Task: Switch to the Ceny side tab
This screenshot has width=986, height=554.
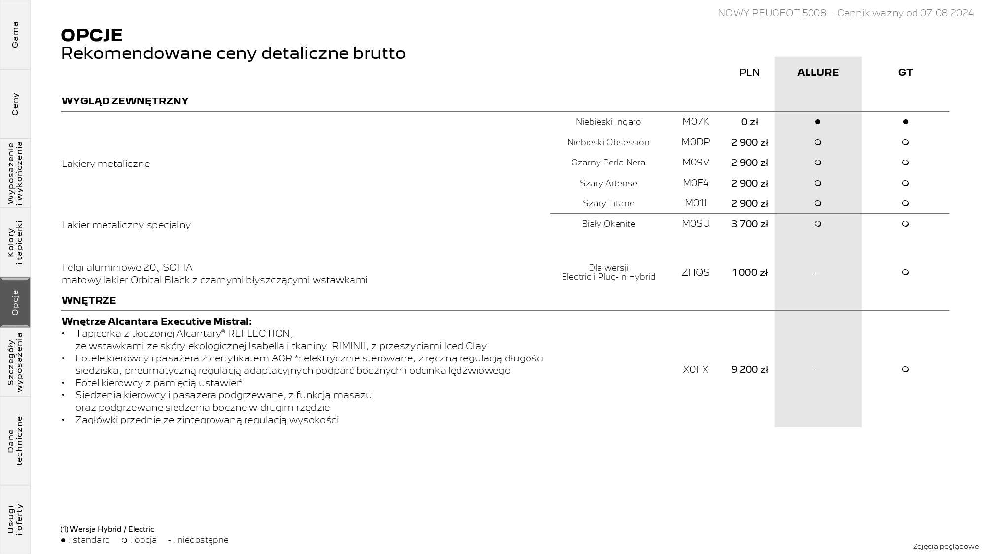Action: click(x=15, y=103)
